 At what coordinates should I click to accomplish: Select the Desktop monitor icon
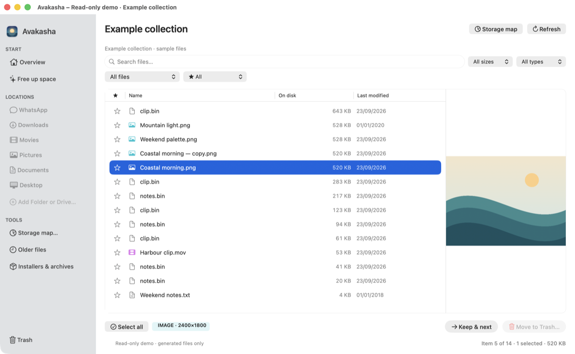point(14,185)
